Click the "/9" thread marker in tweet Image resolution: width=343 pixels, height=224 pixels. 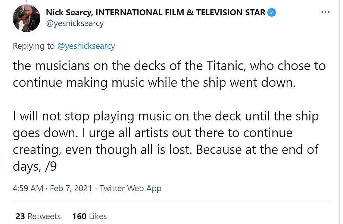coord(50,166)
